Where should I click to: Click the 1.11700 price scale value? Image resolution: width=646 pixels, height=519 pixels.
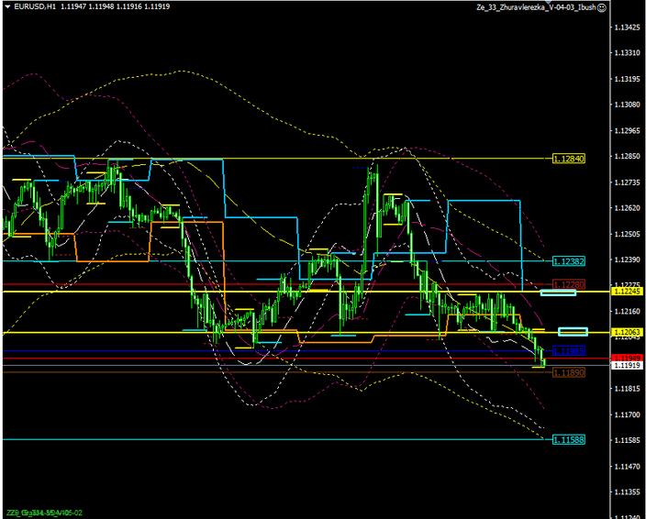click(628, 414)
